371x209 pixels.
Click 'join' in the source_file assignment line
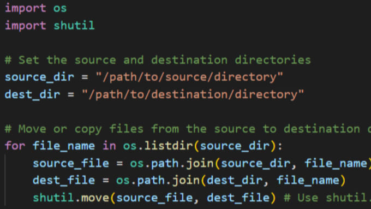coord(200,163)
